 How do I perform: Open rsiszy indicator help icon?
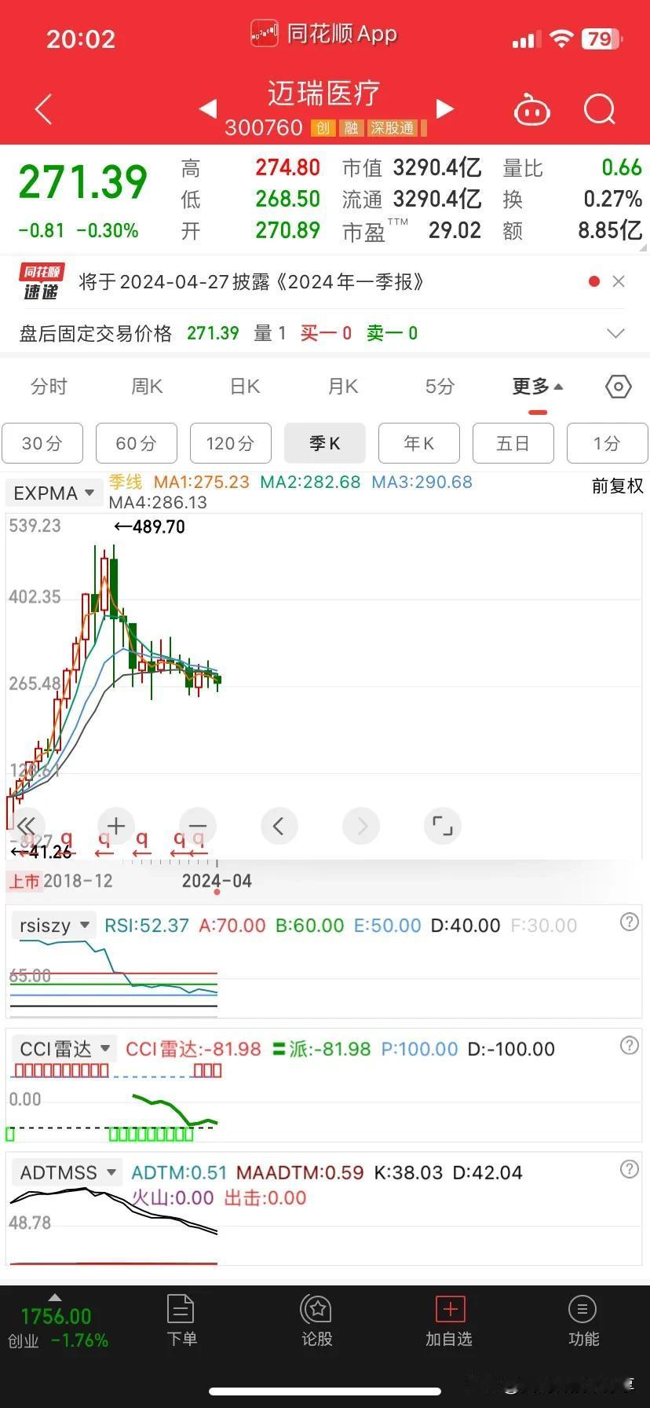(629, 922)
